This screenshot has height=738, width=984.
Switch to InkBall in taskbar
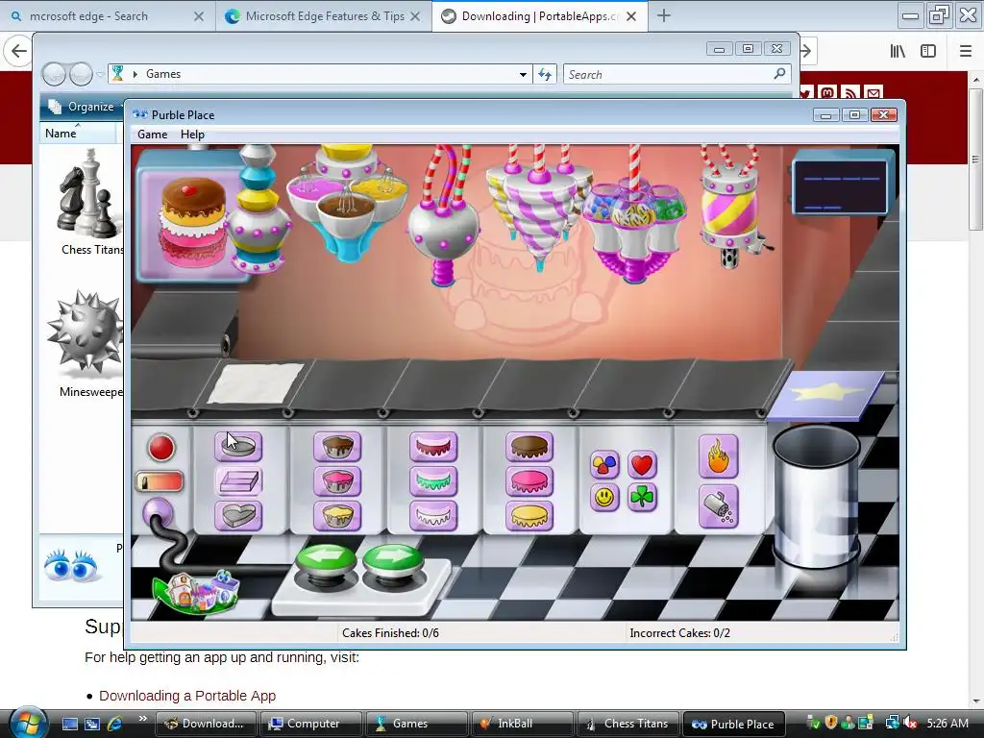522,724
